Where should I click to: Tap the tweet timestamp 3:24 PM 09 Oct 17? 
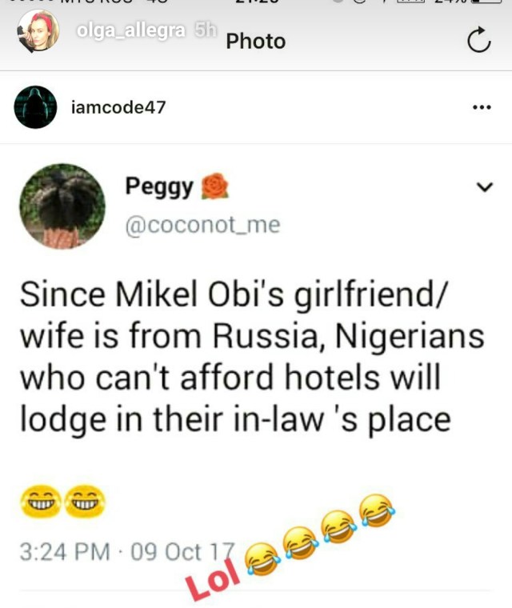128,552
